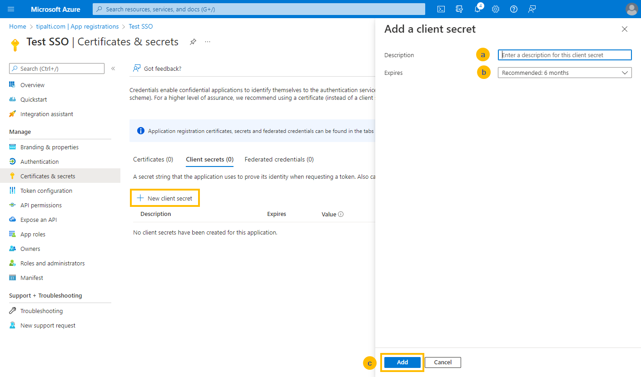The width and height of the screenshot is (641, 377).
Task: Open the notifications bell icon
Action: [x=477, y=9]
